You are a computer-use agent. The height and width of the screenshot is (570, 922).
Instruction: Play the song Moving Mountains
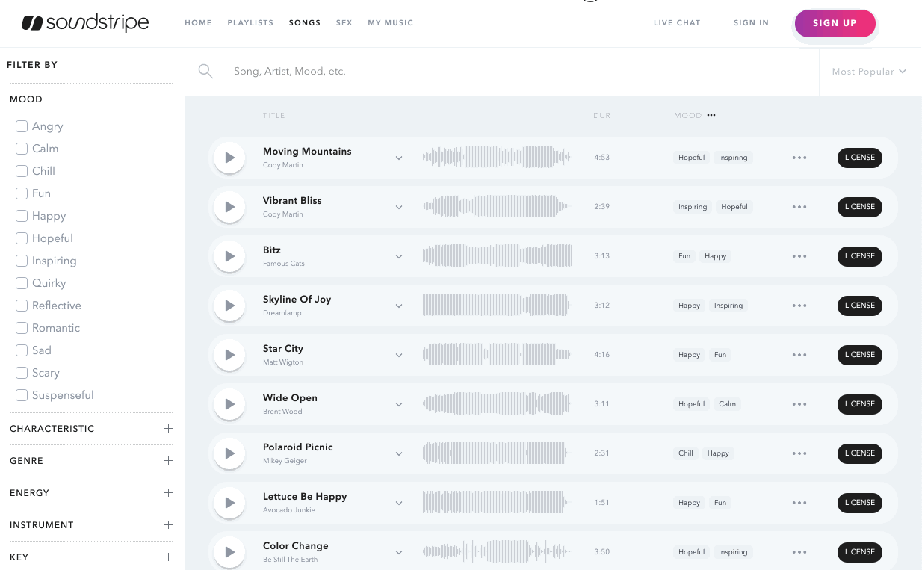pyautogui.click(x=229, y=158)
